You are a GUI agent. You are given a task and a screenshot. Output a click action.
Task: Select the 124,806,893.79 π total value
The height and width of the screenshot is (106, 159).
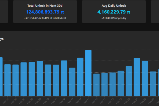pyautogui.click(x=45, y=12)
